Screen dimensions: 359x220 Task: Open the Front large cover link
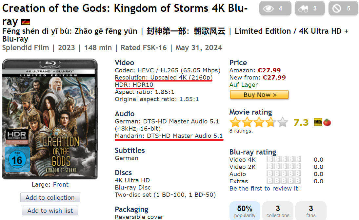[x=61, y=185]
